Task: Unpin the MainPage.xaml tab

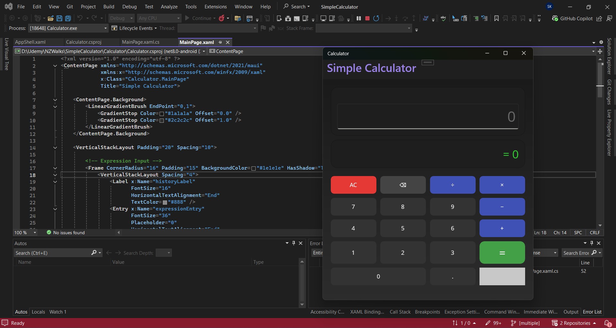Action: click(x=220, y=42)
